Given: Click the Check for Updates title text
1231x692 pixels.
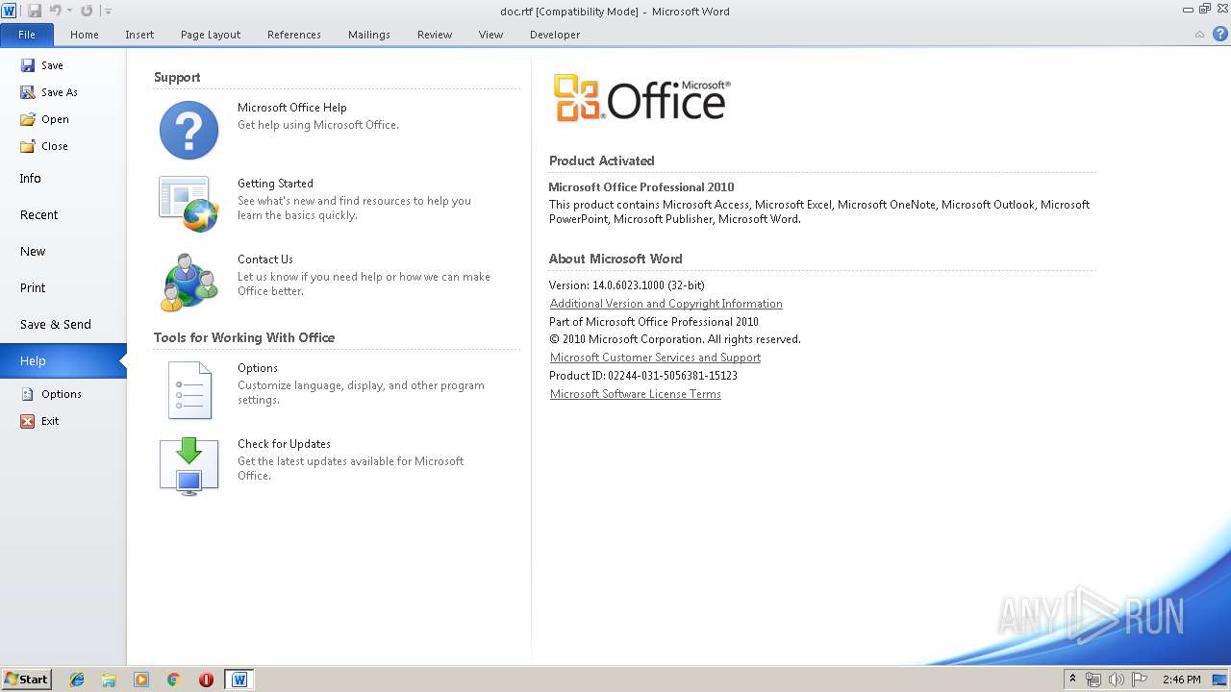Looking at the screenshot, I should 284,444.
